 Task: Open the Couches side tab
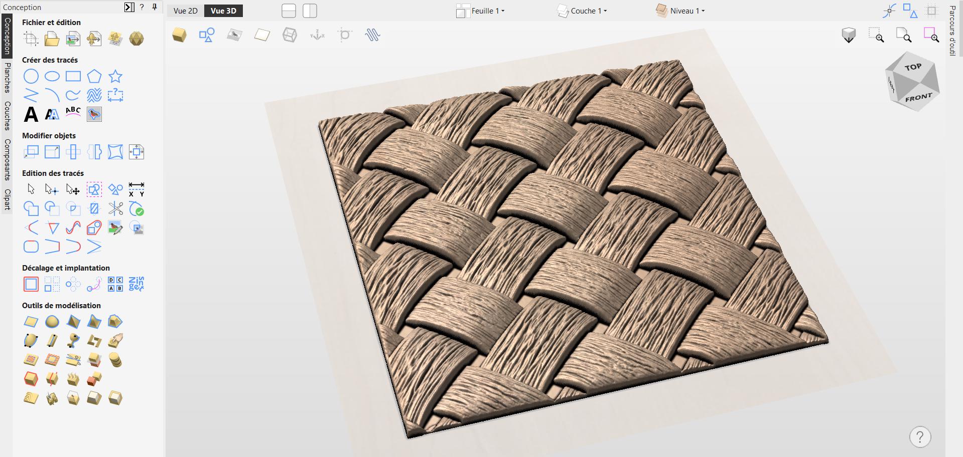click(x=7, y=116)
